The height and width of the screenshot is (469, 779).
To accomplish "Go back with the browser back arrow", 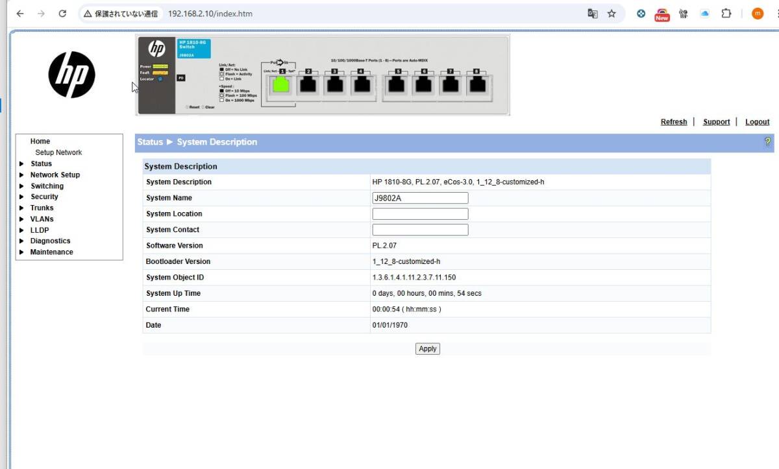I will pos(20,14).
